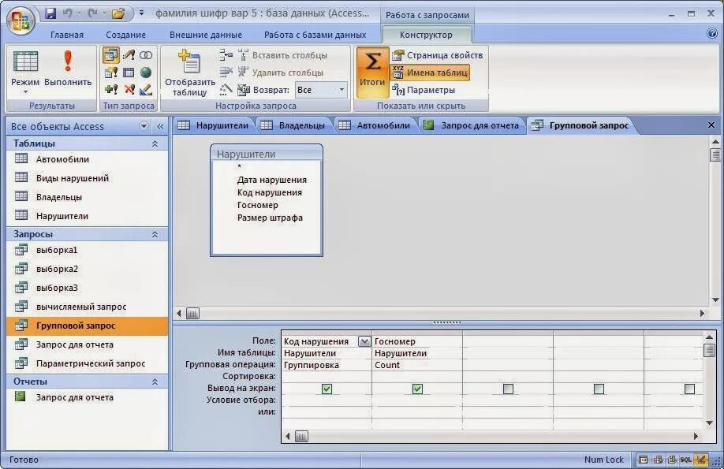Toggle the Итоги totals button
The height and width of the screenshot is (469, 724).
tap(372, 73)
